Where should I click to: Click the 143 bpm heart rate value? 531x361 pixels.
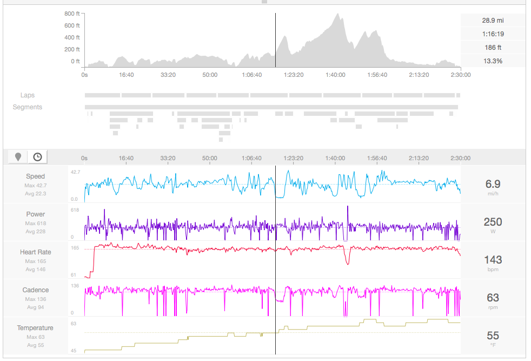493,260
